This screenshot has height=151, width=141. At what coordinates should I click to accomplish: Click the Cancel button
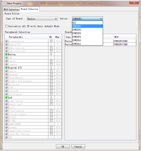tap(78, 146)
